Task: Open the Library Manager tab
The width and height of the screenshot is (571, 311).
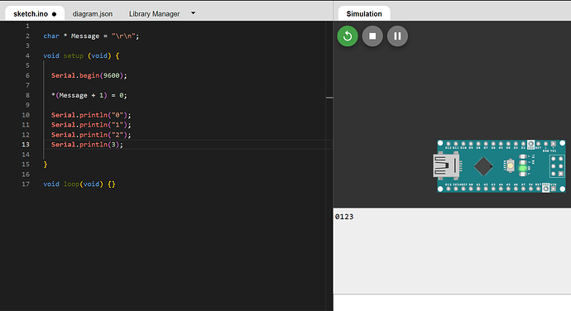Action: [x=154, y=14]
